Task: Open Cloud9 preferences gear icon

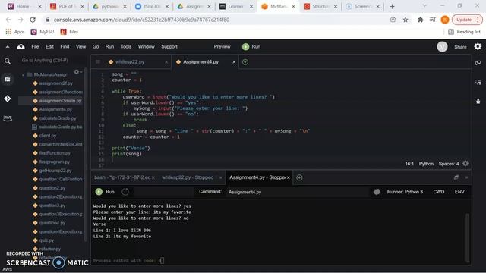Action: pyautogui.click(x=478, y=46)
